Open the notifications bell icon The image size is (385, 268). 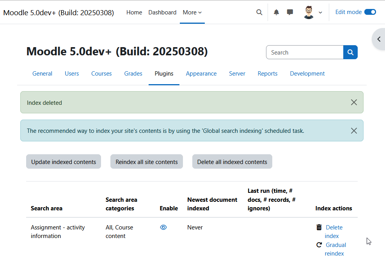point(276,12)
